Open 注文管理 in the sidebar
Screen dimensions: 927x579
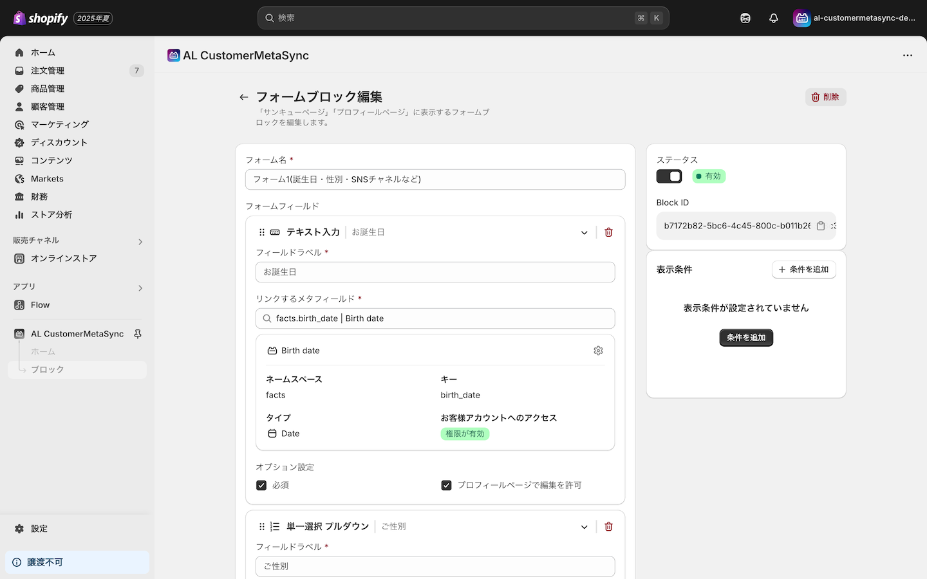pyautogui.click(x=77, y=71)
